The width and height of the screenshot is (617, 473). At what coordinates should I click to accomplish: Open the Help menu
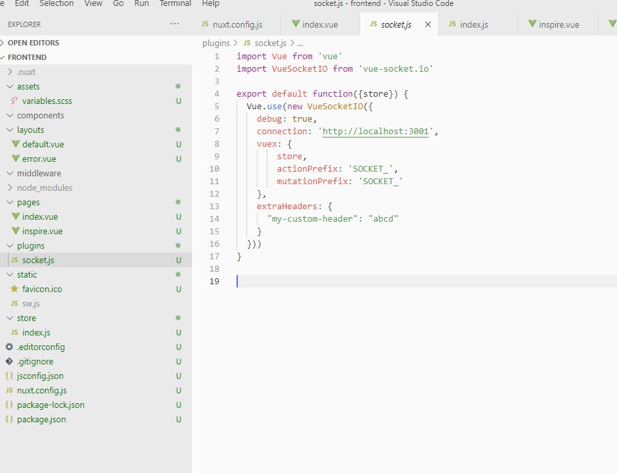(x=210, y=3)
